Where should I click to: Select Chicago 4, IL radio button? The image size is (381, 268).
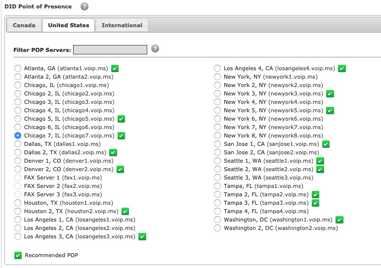coord(18,110)
